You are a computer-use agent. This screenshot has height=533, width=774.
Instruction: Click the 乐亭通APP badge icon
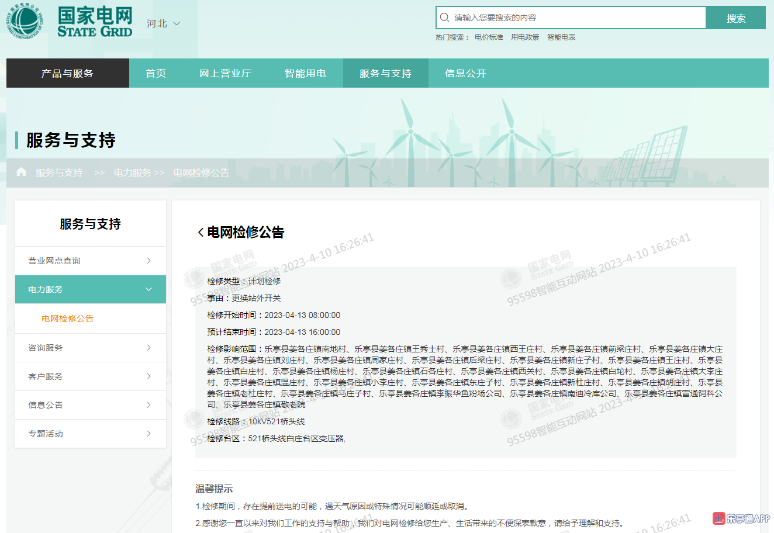718,518
